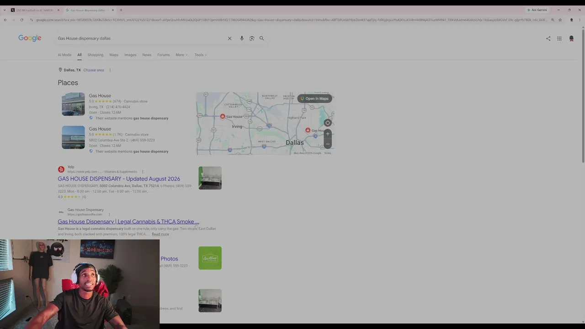The image size is (585, 329).
Task: Click the Gas House Irving map pin
Action: [x=223, y=117]
